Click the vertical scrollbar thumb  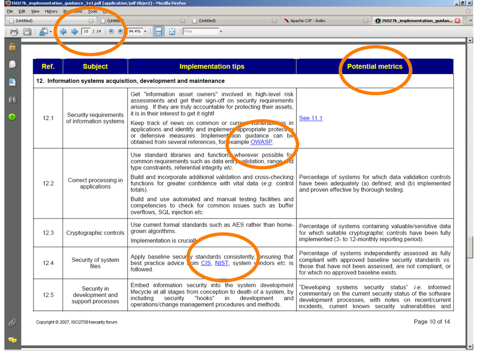pyautogui.click(x=470, y=247)
